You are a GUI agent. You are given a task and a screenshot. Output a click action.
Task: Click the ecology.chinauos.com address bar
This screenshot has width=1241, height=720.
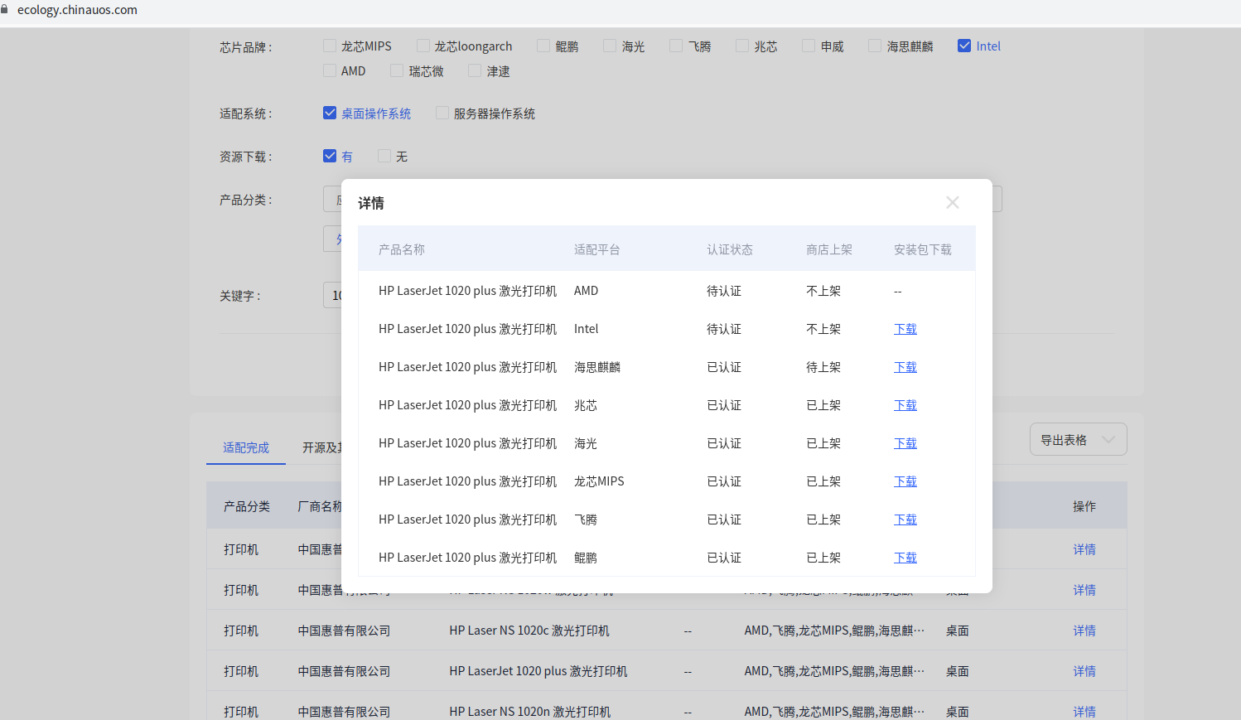[x=77, y=10]
